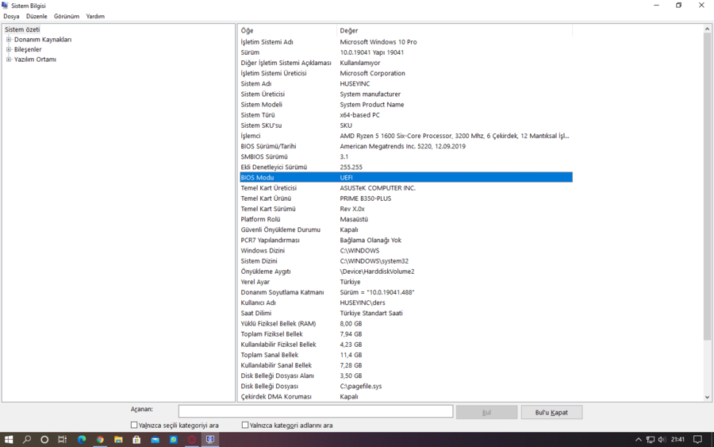The height and width of the screenshot is (447, 714).
Task: Select Donanım Soyutlama Katmanı row
Action: [406, 292]
